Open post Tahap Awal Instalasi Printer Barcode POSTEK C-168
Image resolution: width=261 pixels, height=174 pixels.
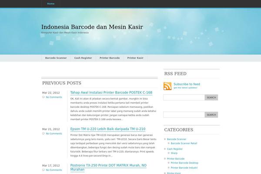coord(111,93)
